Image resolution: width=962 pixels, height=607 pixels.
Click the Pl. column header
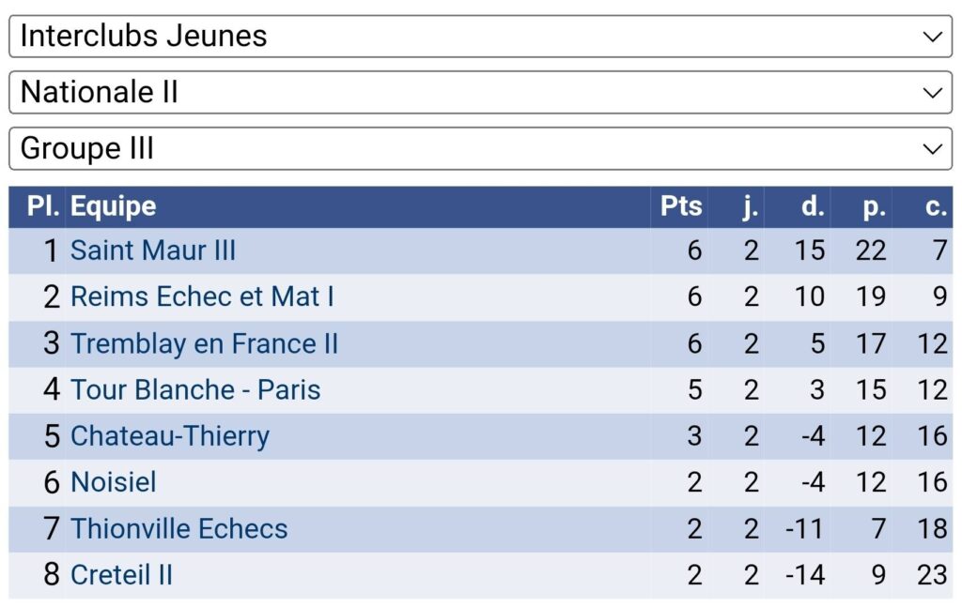43,206
